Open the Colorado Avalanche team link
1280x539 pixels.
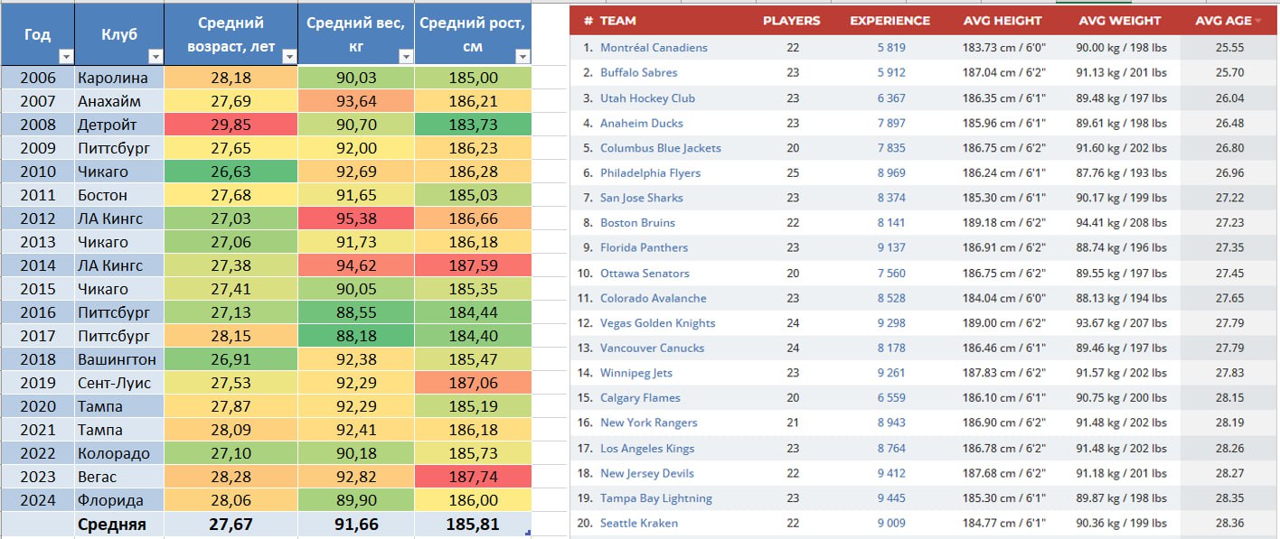point(654,298)
